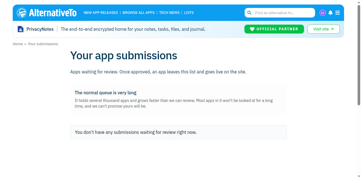
Task: Open the hamburger menu
Action: pyautogui.click(x=338, y=13)
